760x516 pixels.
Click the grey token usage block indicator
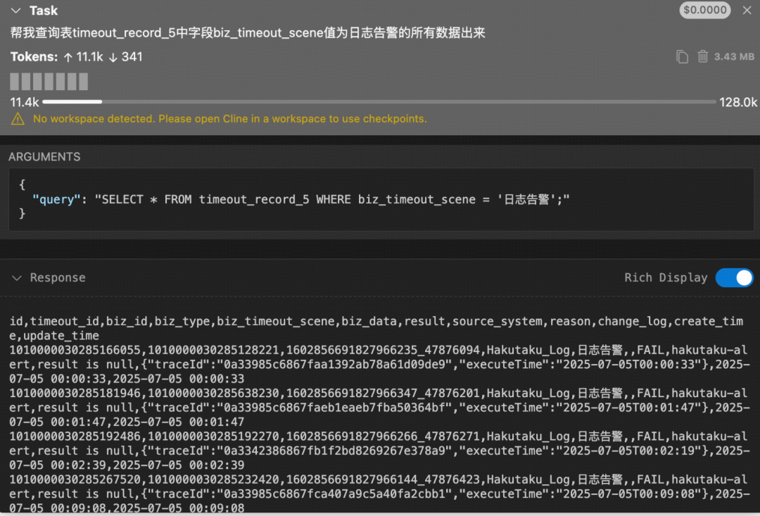(49, 82)
